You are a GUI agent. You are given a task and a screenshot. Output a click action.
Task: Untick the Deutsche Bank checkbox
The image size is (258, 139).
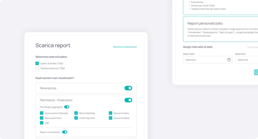coord(110,118)
